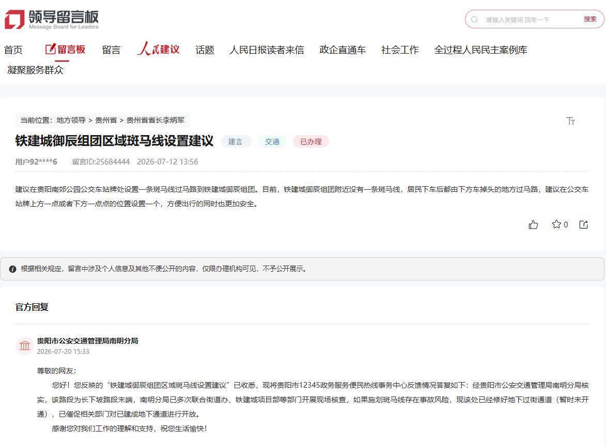Open 政企直通车 nav item
The width and height of the screenshot is (606, 446).
pos(343,50)
